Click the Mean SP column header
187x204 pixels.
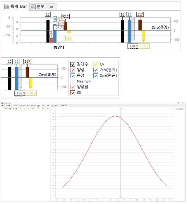click(38, 106)
